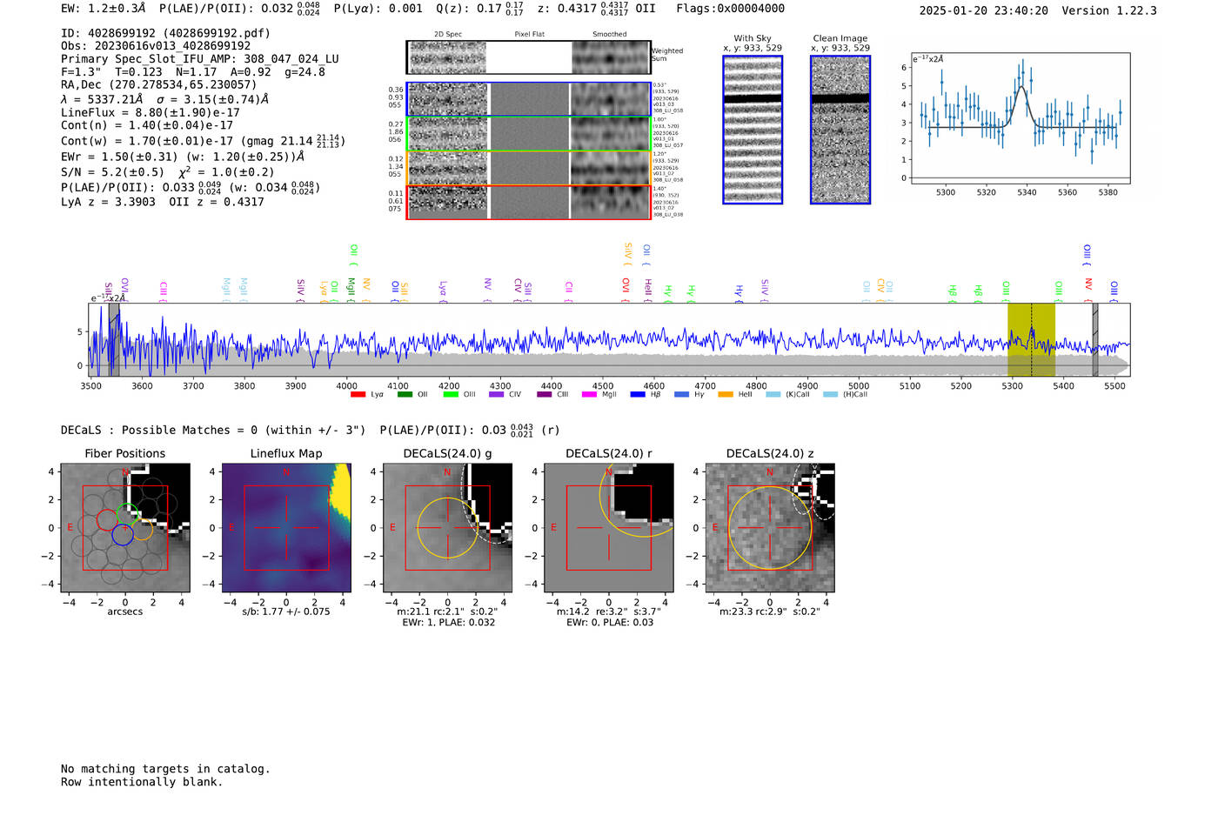Viewport: 1218px width, 829px height.
Task: Click the Flags:0x00004000 header text
Action: click(x=730, y=9)
